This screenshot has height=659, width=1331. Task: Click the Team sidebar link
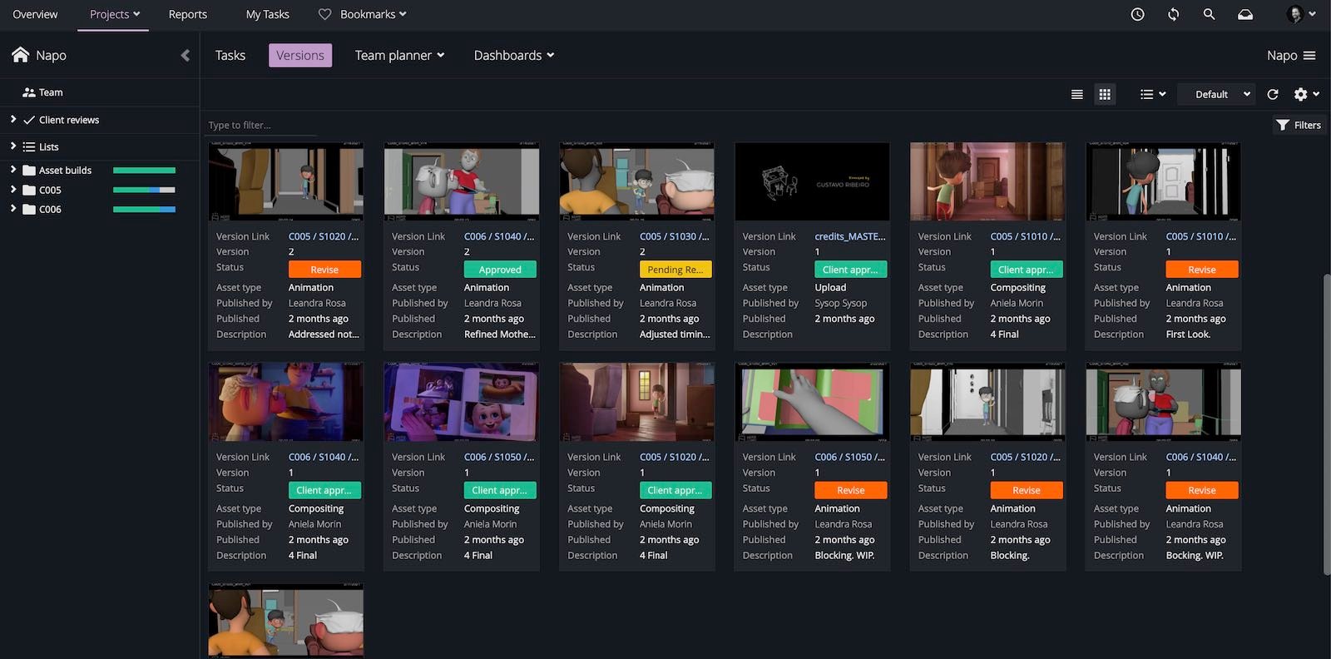tap(50, 92)
